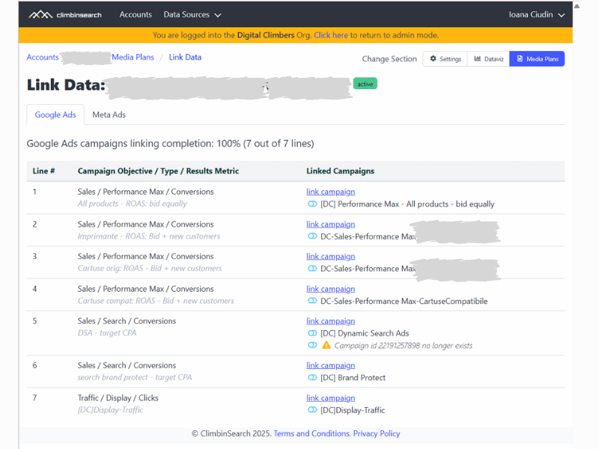The height and width of the screenshot is (449, 599).
Task: Click link icon beside [DC] Brand Protect
Action: (312, 378)
